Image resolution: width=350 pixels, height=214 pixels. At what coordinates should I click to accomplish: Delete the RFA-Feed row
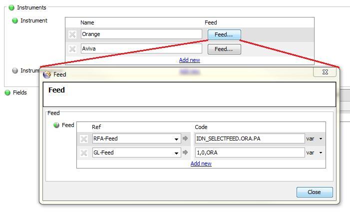[x=84, y=139]
